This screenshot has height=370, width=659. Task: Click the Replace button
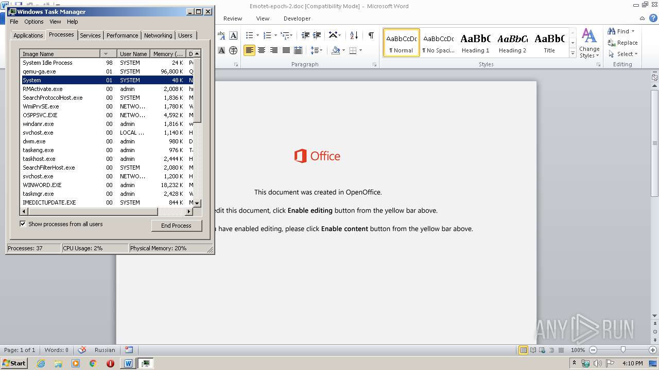click(622, 43)
